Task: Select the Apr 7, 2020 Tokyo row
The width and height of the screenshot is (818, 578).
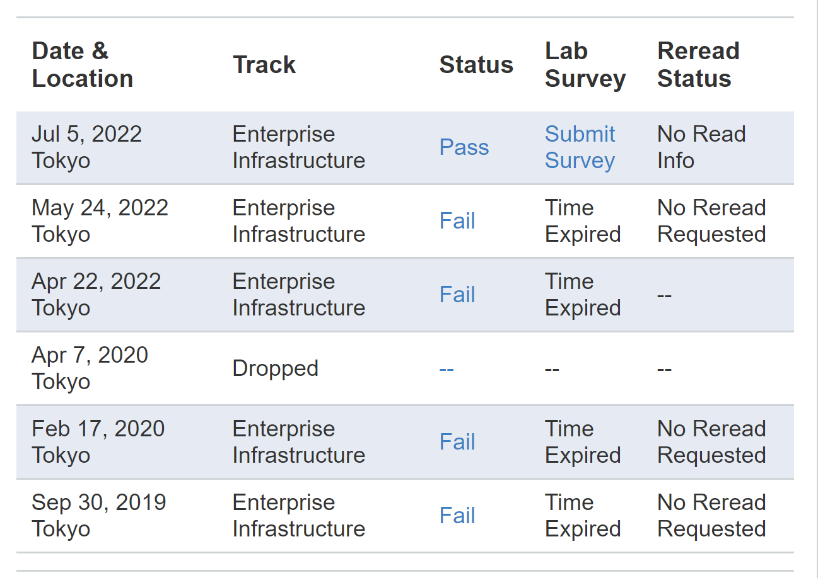Action: pos(90,368)
